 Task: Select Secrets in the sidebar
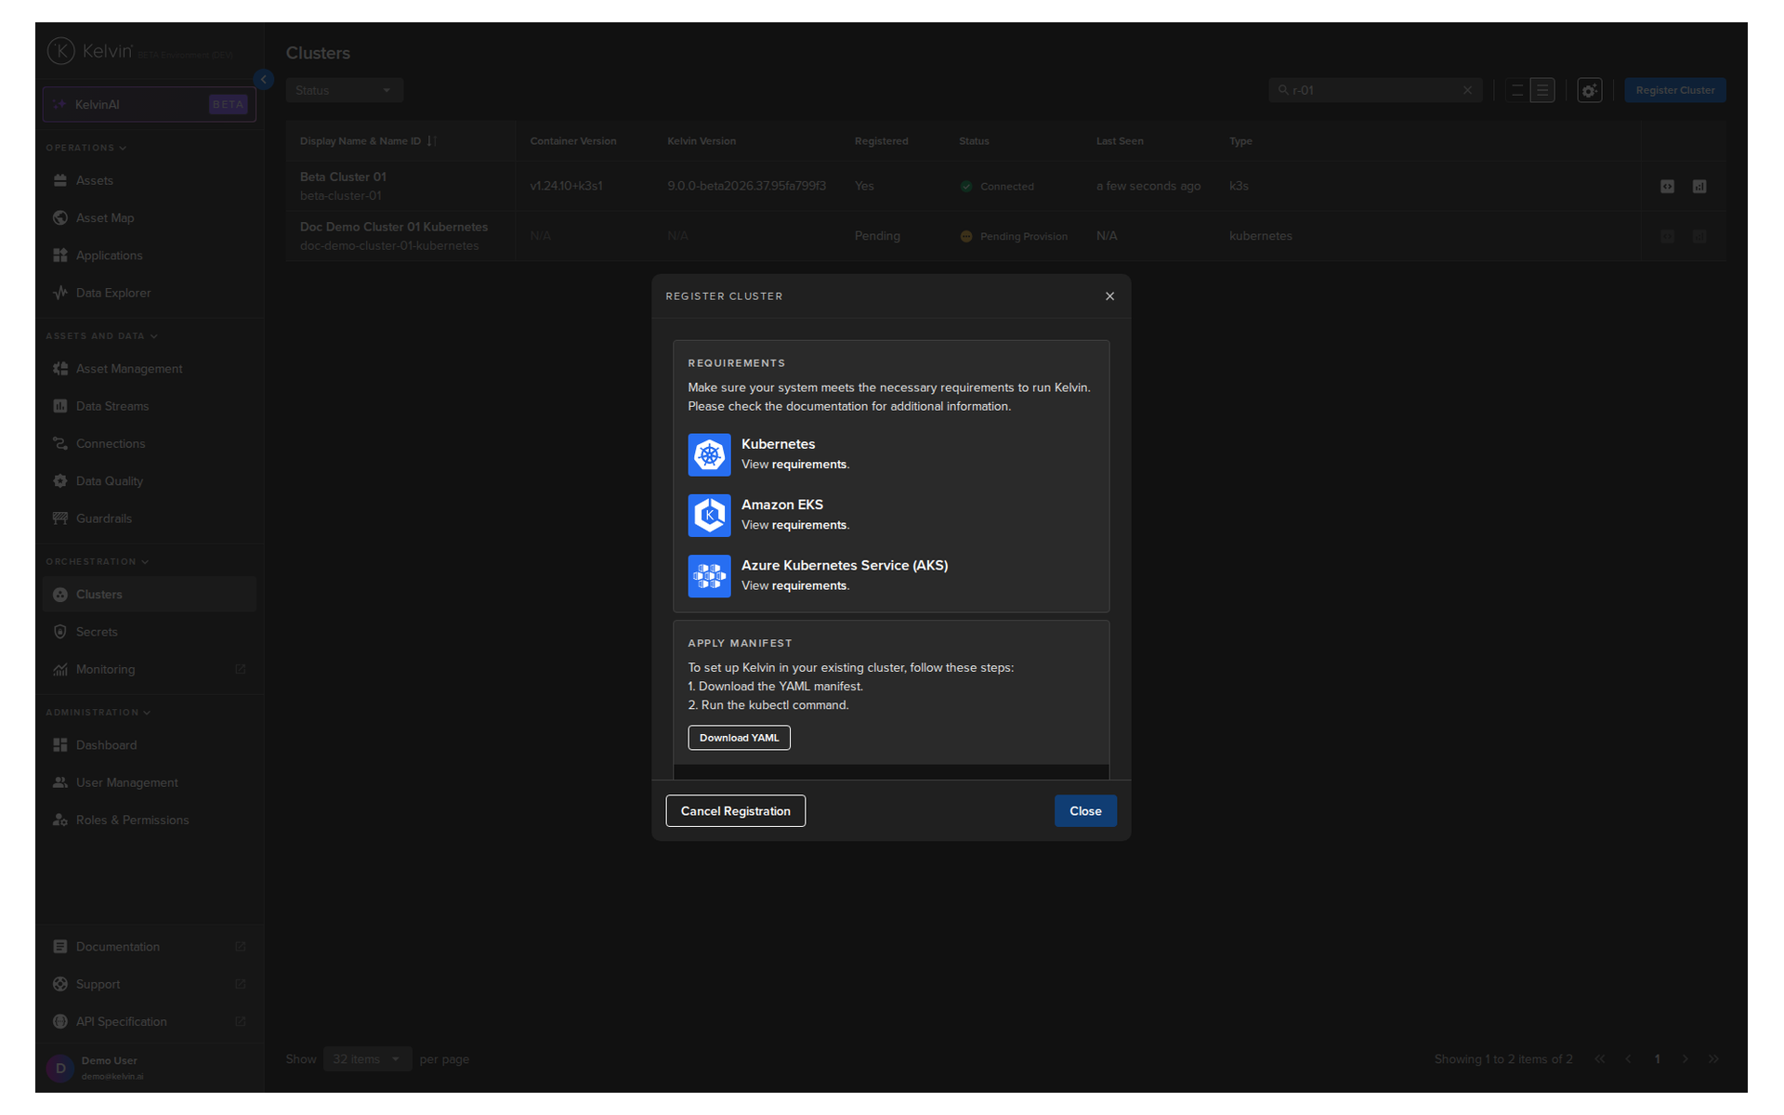coord(97,632)
